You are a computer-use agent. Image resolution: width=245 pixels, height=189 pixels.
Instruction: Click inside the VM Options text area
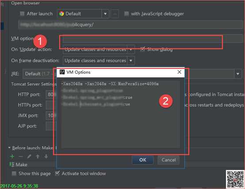[120, 115]
